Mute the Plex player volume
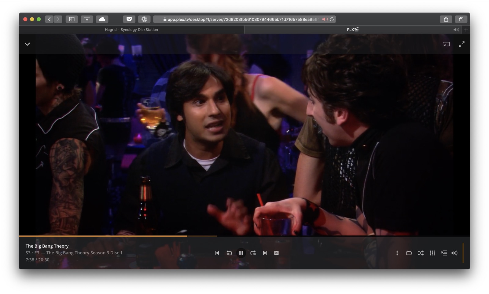489x294 pixels. [x=454, y=253]
